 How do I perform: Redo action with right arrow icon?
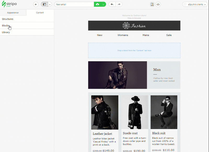tap(119, 4)
